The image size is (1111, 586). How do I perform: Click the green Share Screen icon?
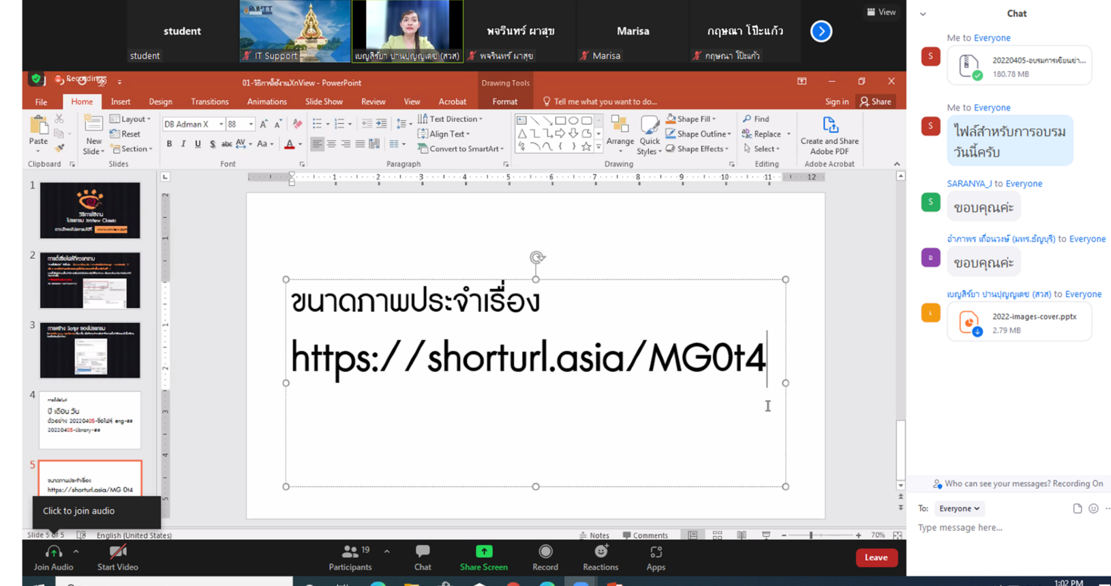click(483, 551)
